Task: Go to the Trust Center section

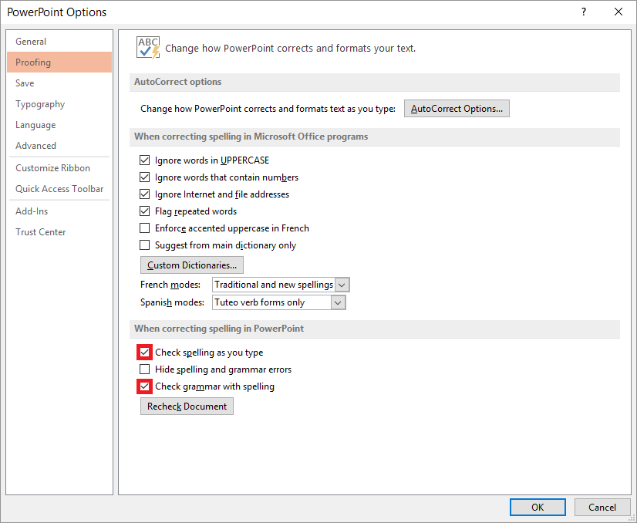Action: point(41,232)
